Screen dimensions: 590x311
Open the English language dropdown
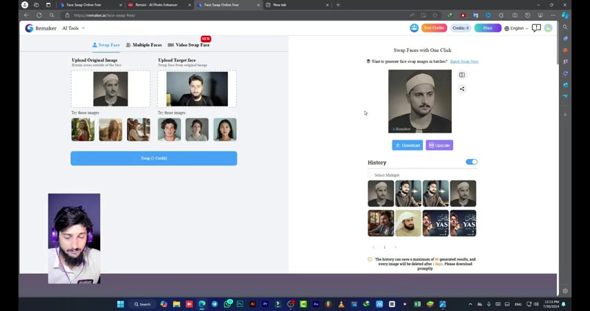pos(516,28)
